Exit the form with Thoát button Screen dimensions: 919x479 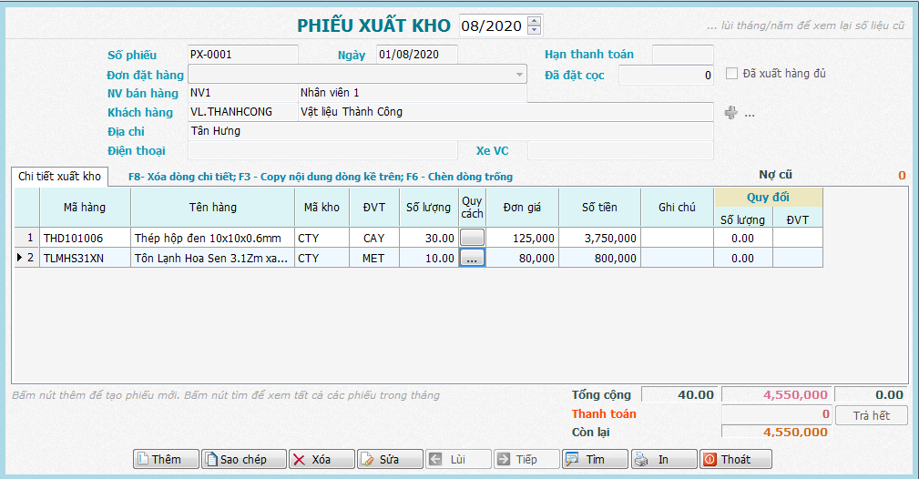(x=735, y=459)
